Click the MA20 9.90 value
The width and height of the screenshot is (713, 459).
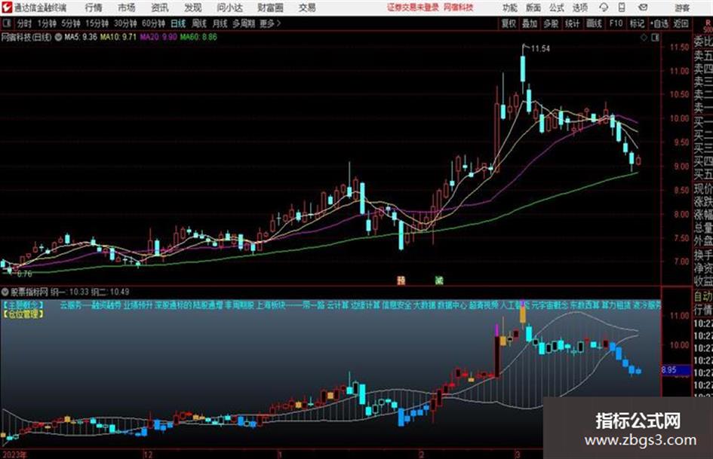tap(158, 37)
